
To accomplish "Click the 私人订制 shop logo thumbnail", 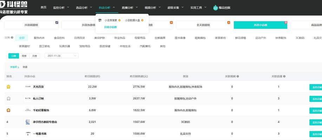I will point(28,98).
